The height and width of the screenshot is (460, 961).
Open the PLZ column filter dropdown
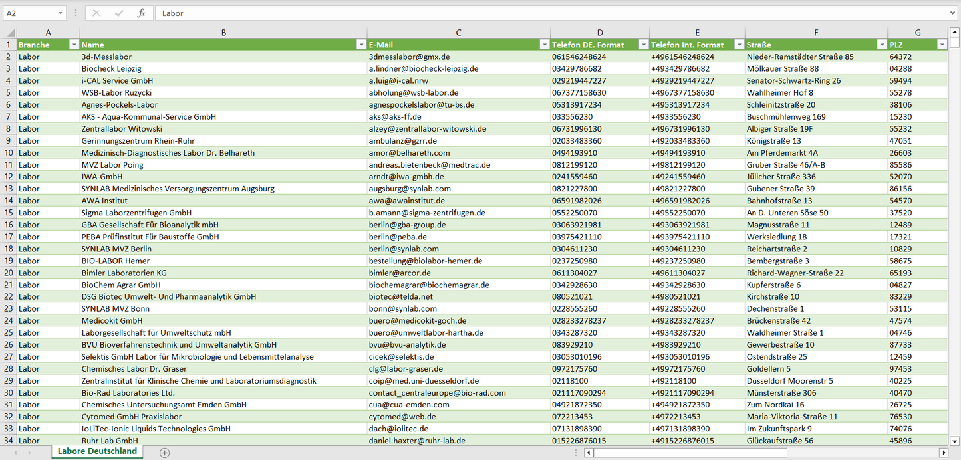coord(942,45)
